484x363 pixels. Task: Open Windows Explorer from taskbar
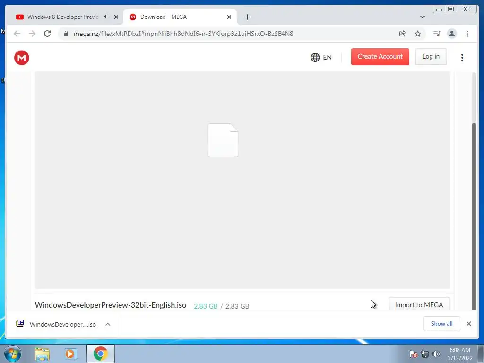tap(42, 354)
